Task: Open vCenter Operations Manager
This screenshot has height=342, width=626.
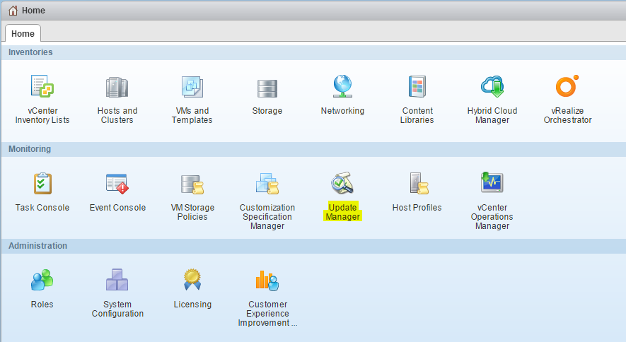Action: pos(492,184)
